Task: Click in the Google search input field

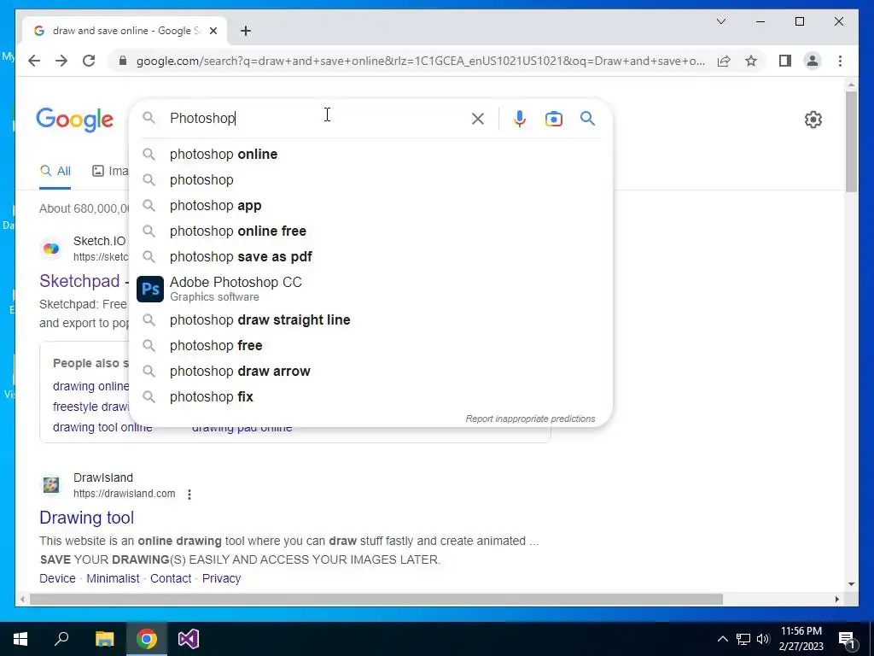Action: (x=318, y=118)
